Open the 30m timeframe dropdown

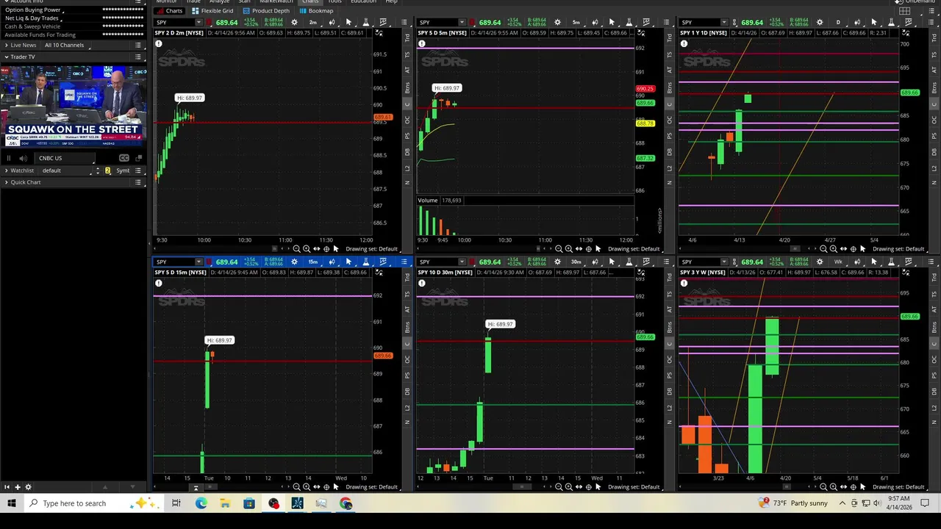tap(576, 262)
